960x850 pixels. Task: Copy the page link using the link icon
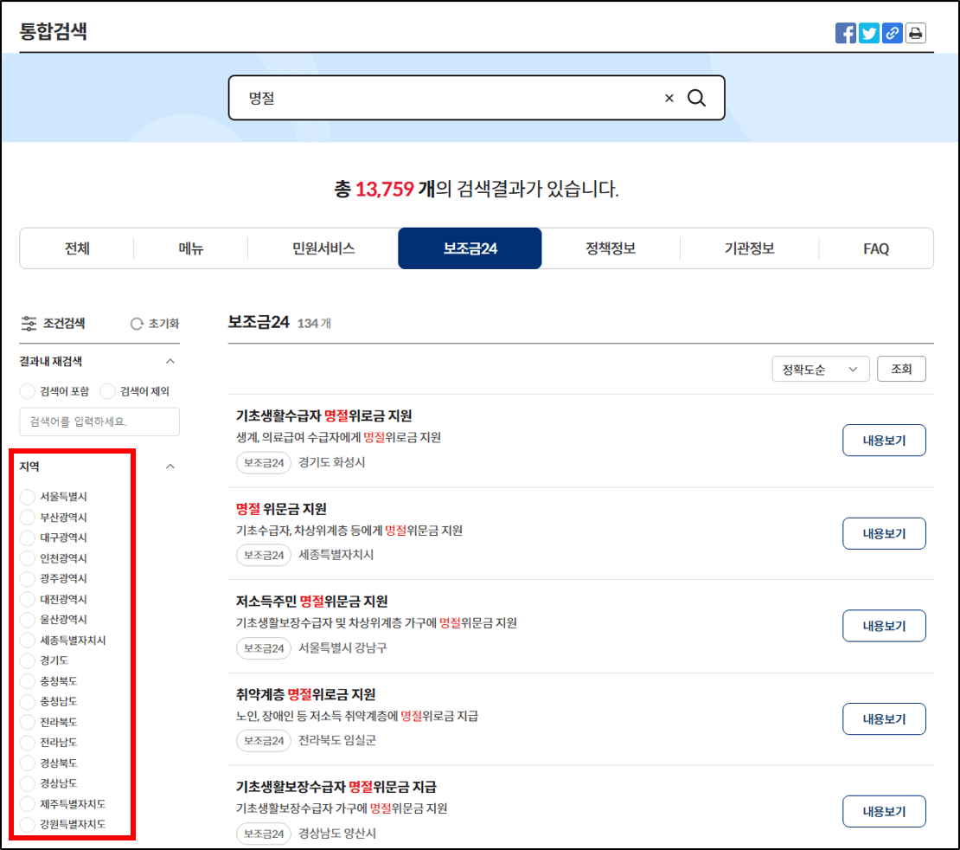[x=893, y=33]
